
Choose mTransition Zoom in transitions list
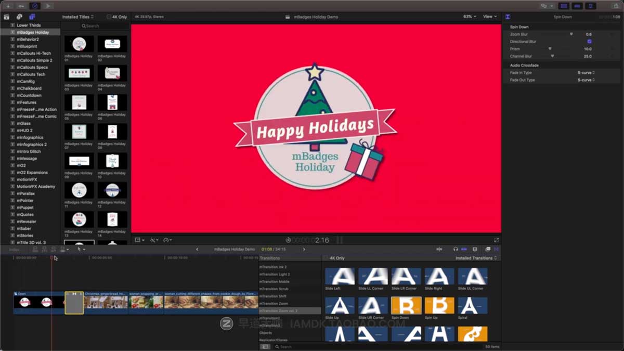274,303
